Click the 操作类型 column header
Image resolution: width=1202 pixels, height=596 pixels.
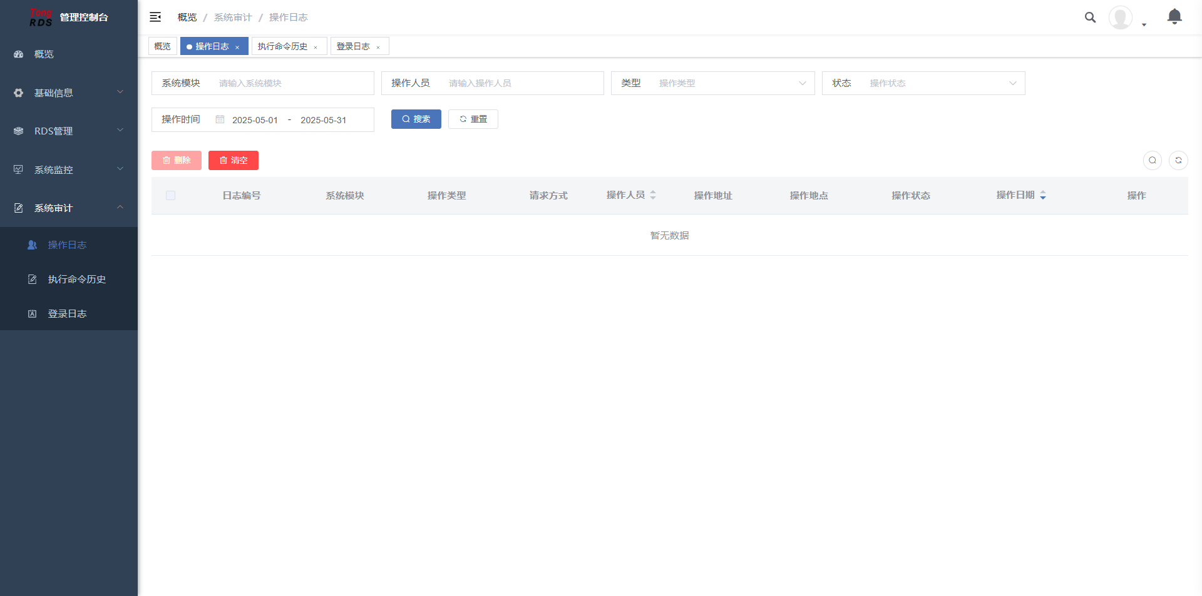tap(447, 196)
